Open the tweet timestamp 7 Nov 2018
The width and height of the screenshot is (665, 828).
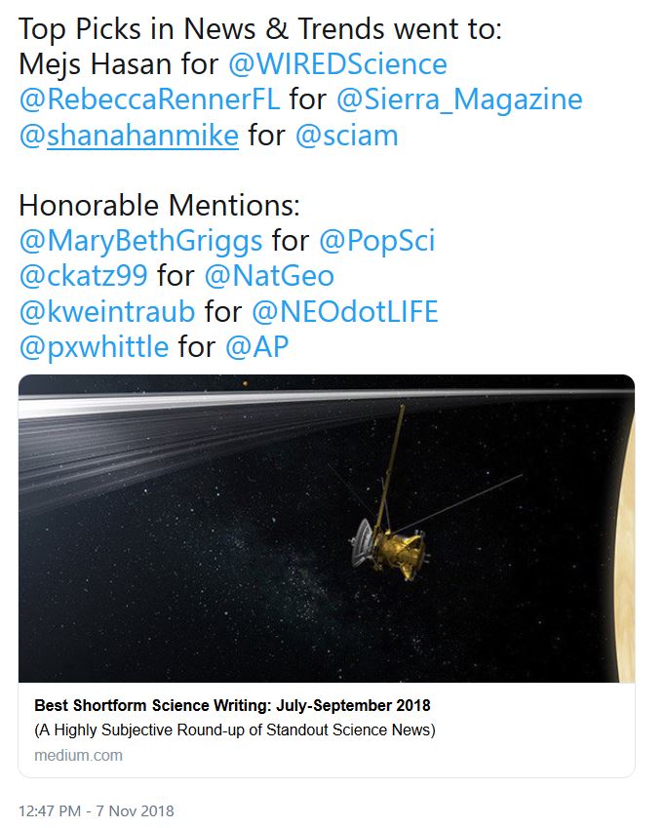click(96, 810)
